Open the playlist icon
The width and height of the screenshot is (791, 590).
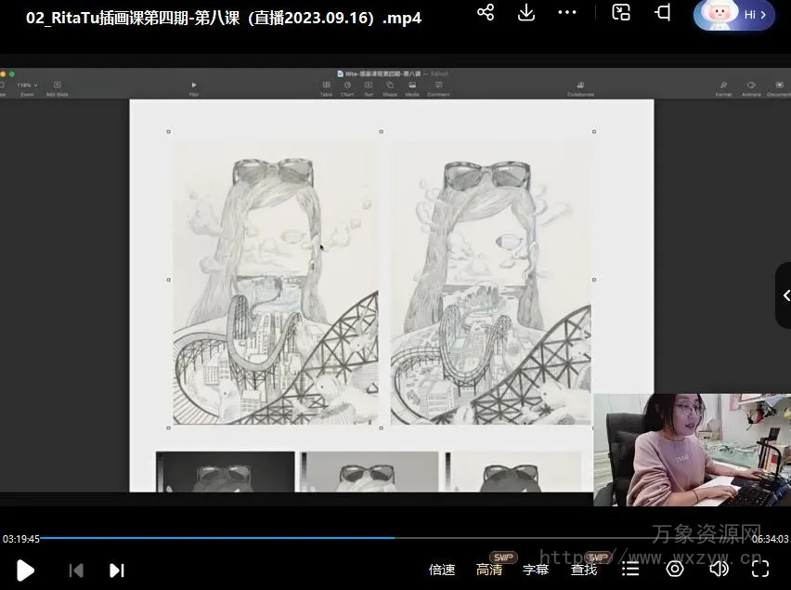tap(631, 569)
